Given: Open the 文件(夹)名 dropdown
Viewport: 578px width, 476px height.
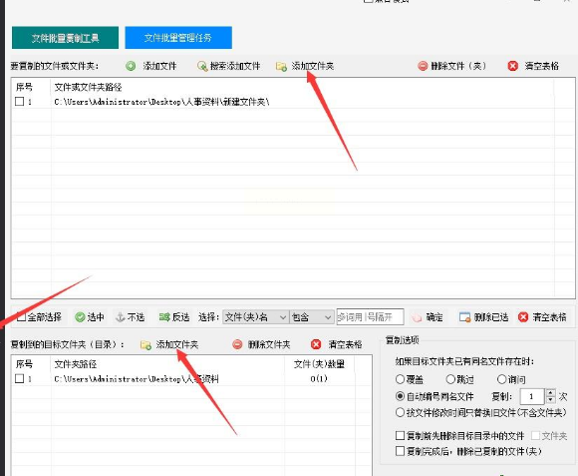Looking at the screenshot, I should [x=256, y=317].
